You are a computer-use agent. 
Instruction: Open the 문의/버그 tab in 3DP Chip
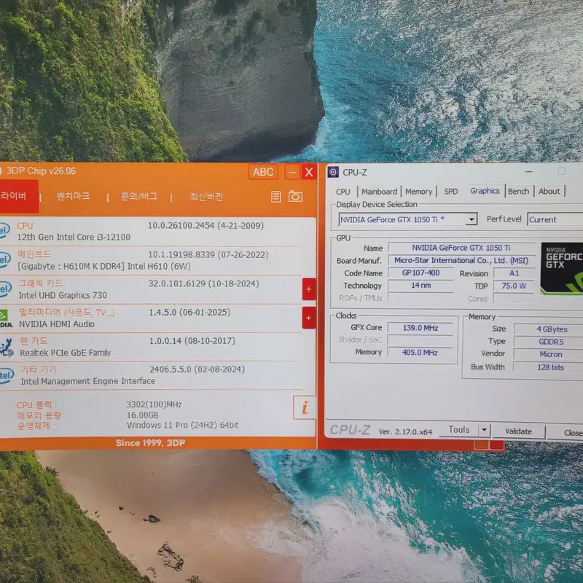(139, 196)
